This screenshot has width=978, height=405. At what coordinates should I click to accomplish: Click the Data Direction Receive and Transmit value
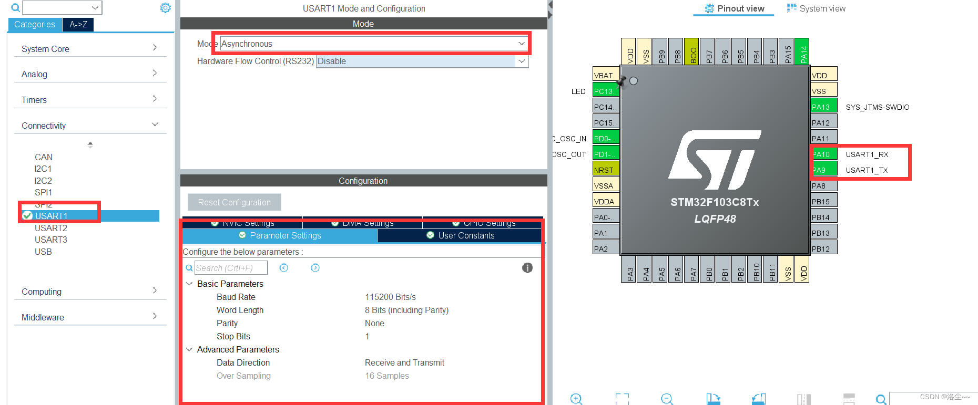click(x=404, y=362)
